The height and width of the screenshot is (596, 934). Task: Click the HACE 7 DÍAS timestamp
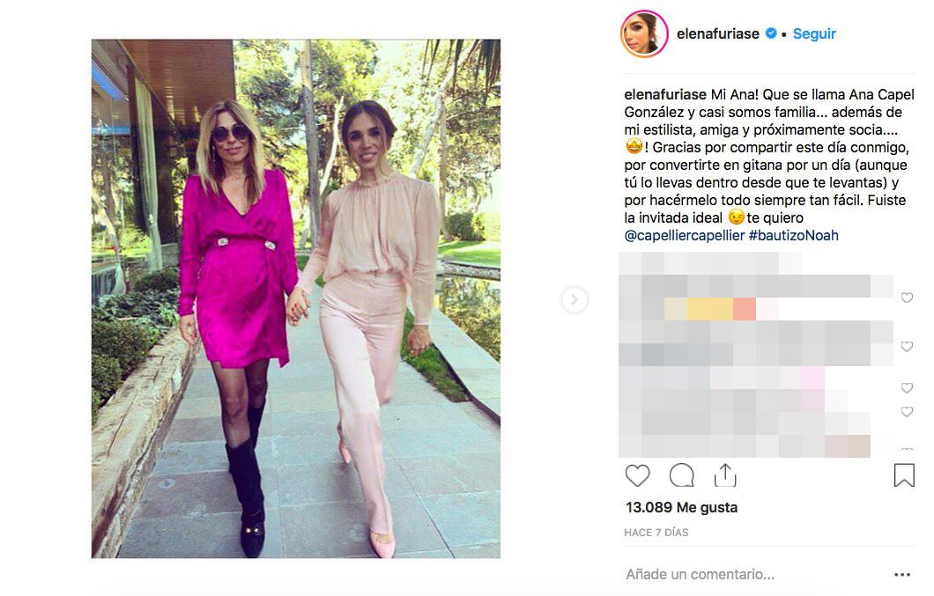656,533
